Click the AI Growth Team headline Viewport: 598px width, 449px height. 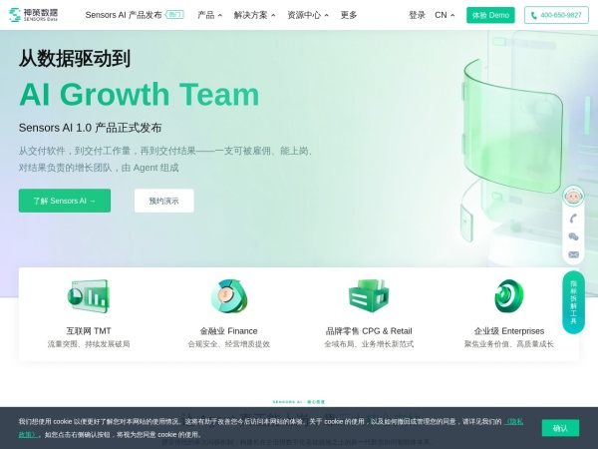point(140,95)
